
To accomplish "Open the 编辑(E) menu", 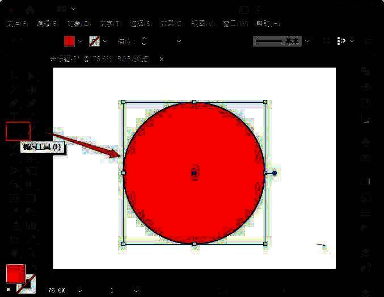I will tap(47, 24).
